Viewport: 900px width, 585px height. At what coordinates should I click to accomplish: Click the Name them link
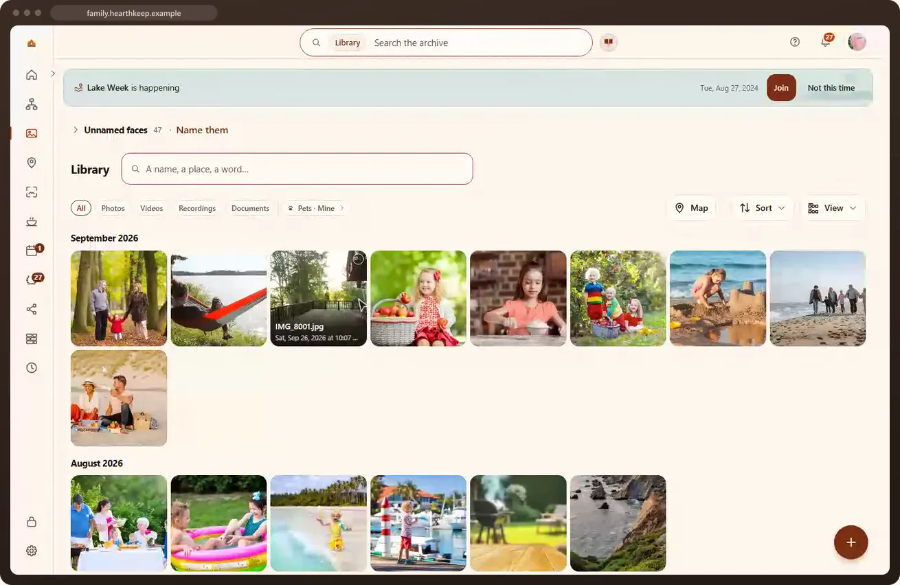pos(202,130)
